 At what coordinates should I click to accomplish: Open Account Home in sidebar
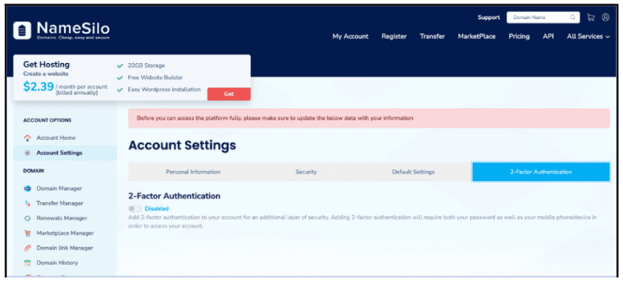[56, 138]
